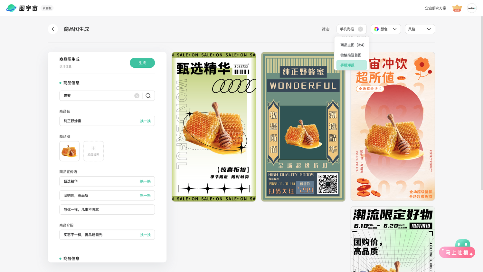Focus the 蜂蜜 product search field
Screen dimensions: 483x272
tap(107, 96)
